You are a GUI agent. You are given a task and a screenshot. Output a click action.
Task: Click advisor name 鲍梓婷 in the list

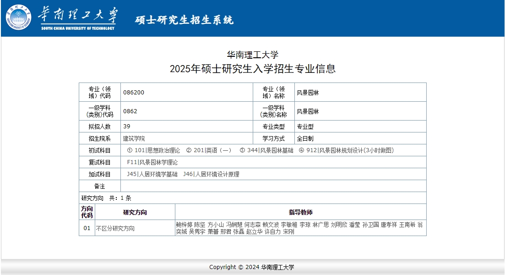tap(184, 225)
